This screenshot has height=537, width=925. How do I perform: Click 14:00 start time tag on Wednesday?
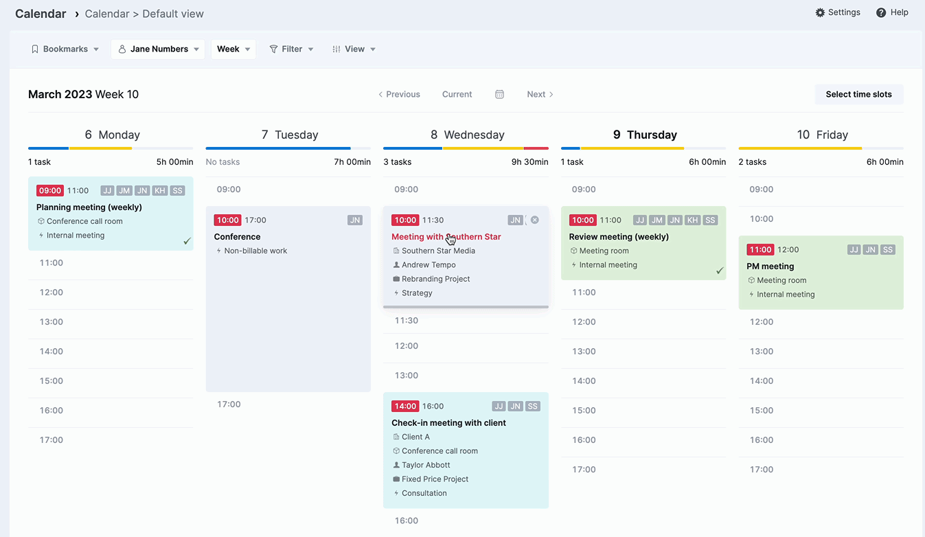pyautogui.click(x=405, y=407)
